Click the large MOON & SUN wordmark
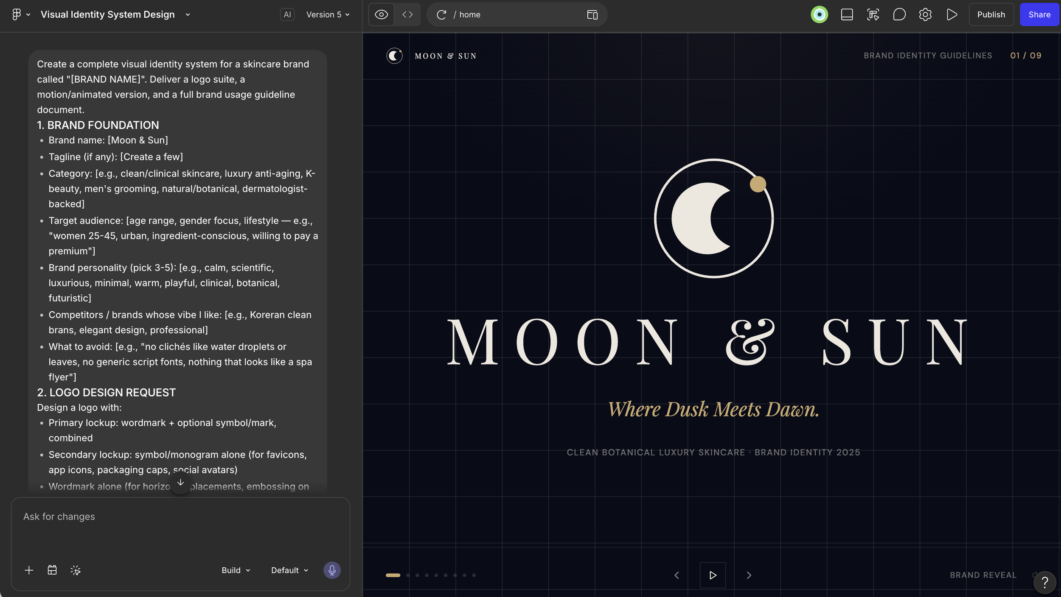Viewport: 1061px width, 597px height. point(707,342)
